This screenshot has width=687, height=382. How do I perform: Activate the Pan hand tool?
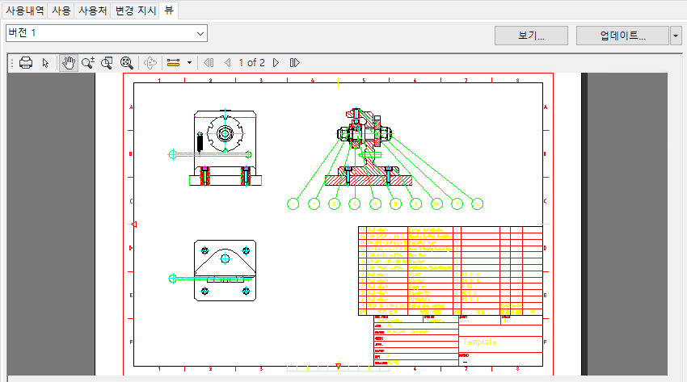[x=69, y=63]
